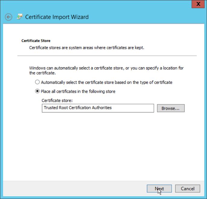Click the horizontal separator line below the description
This screenshot has width=207, height=199.
pos(107,56)
